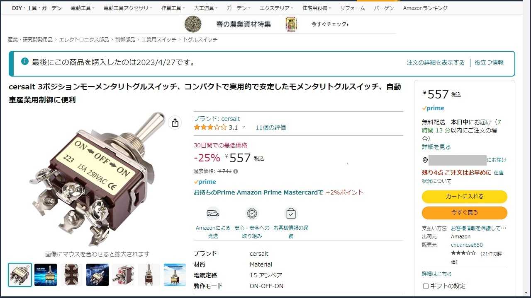Open the 注文の詳細を表示する link

coord(436,62)
